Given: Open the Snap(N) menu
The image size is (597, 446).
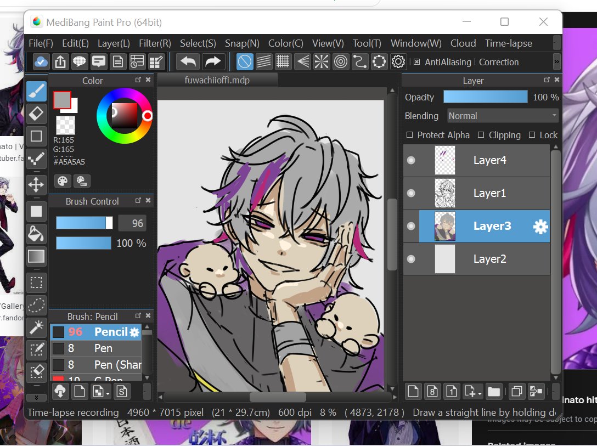Looking at the screenshot, I should click(242, 43).
